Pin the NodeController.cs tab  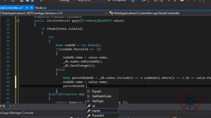[27, 8]
